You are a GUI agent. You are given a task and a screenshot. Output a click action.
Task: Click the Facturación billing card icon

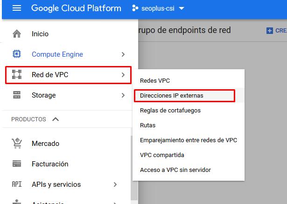(x=17, y=164)
